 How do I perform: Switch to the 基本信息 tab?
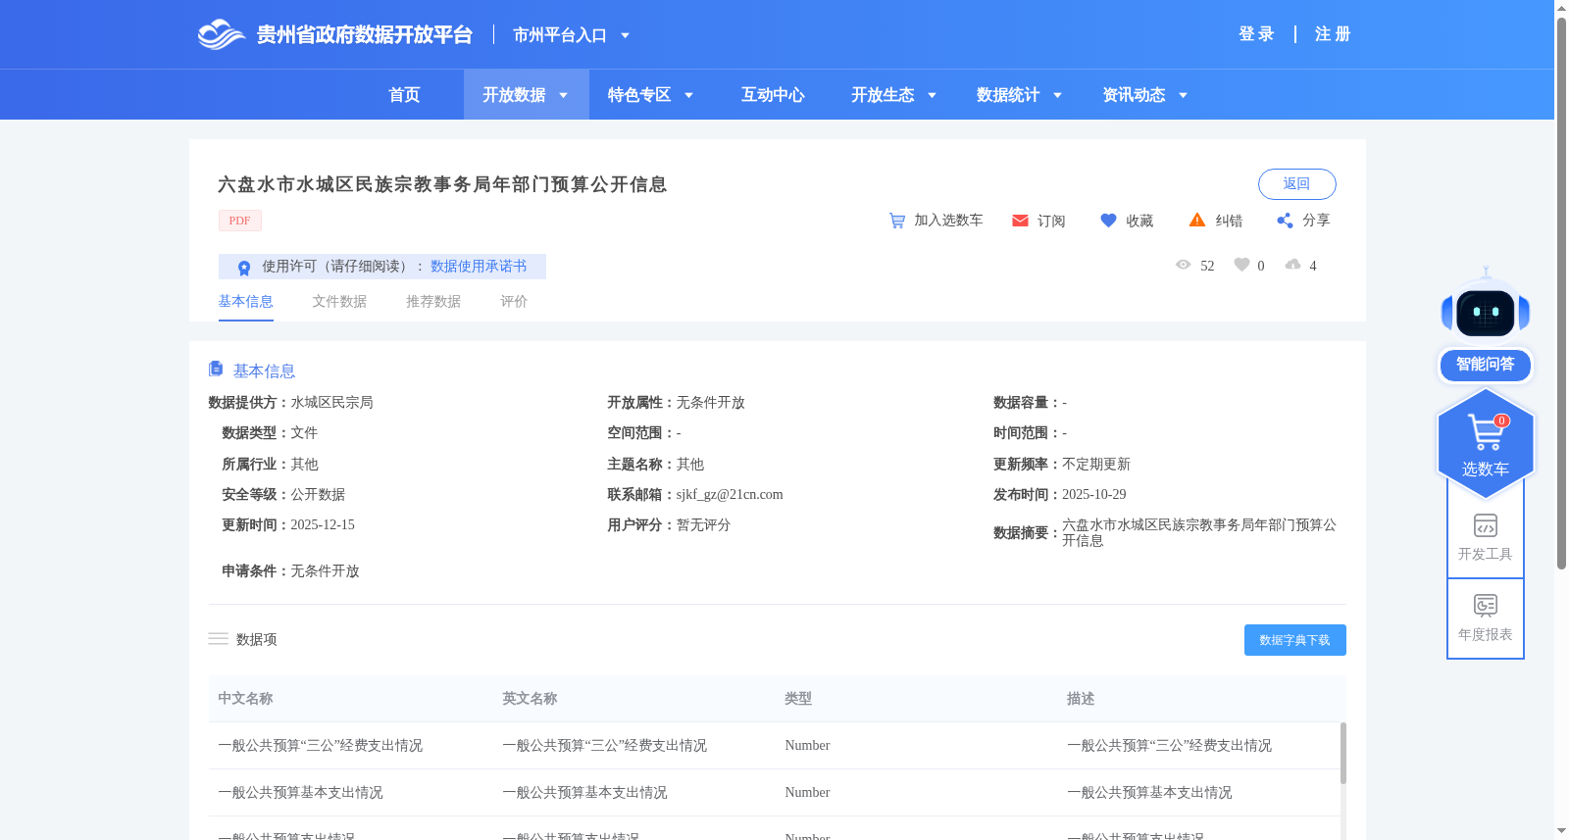click(245, 302)
